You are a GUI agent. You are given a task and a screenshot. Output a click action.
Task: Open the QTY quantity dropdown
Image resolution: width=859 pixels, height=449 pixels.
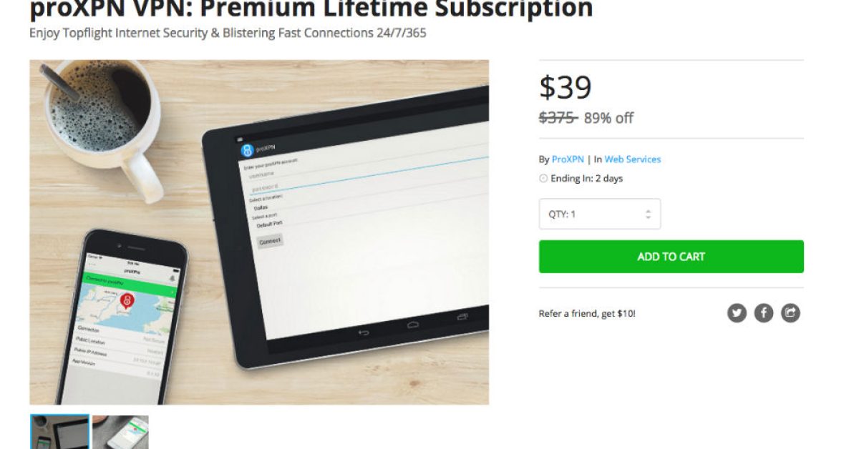click(x=599, y=214)
